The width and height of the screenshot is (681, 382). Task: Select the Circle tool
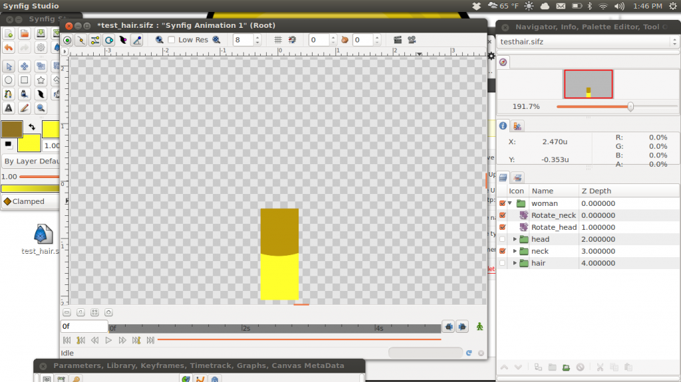pyautogui.click(x=8, y=80)
